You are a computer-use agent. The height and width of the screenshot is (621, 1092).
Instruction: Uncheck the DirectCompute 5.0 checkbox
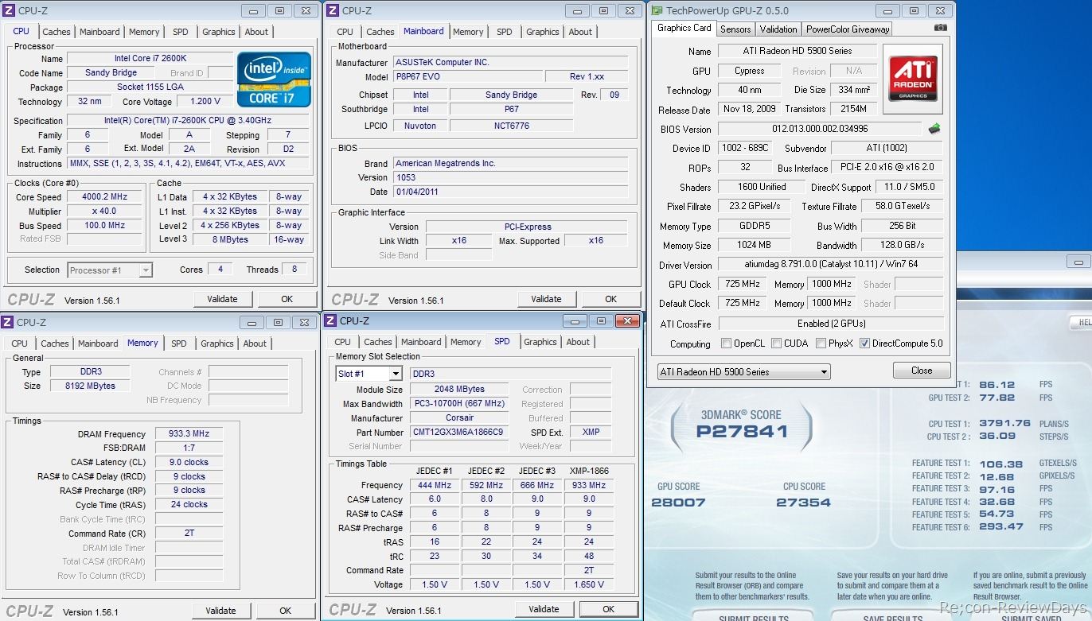coord(864,343)
